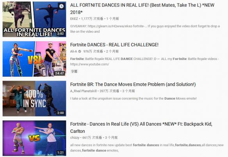Screen dimensions: 228x157
Task: Visit the Ali-A channel name
Action: point(73,51)
